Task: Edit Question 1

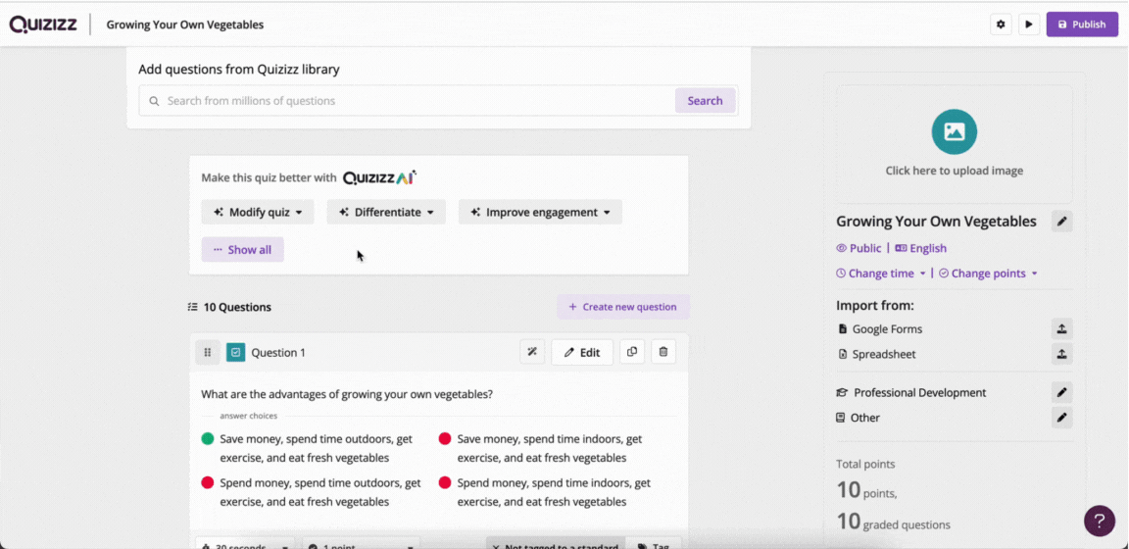Action: point(582,352)
